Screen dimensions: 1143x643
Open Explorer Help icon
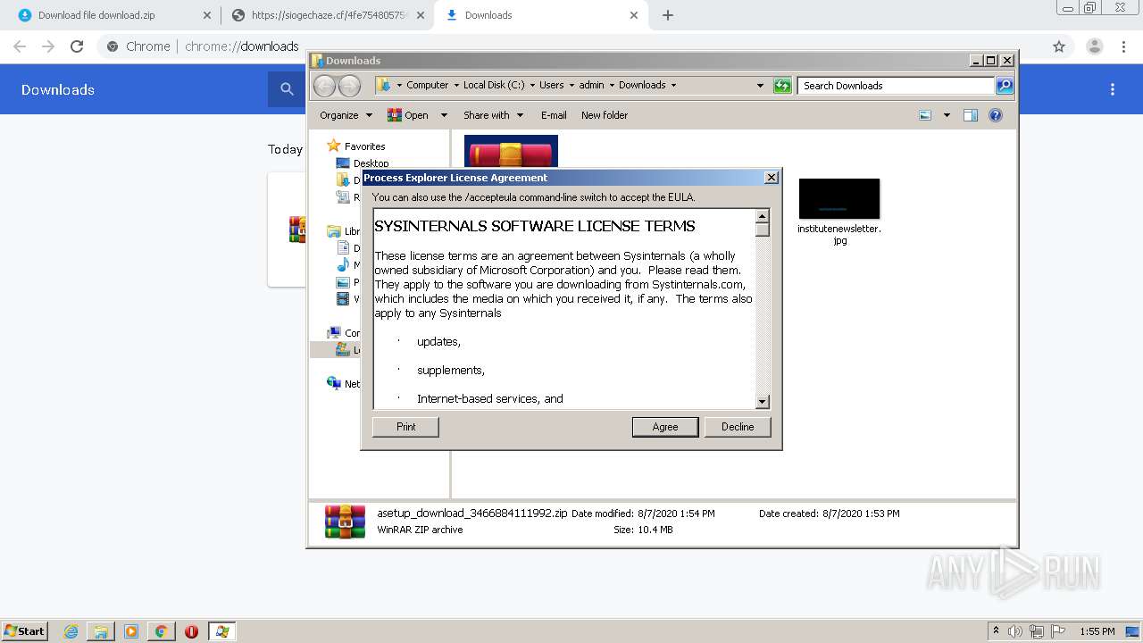click(996, 115)
